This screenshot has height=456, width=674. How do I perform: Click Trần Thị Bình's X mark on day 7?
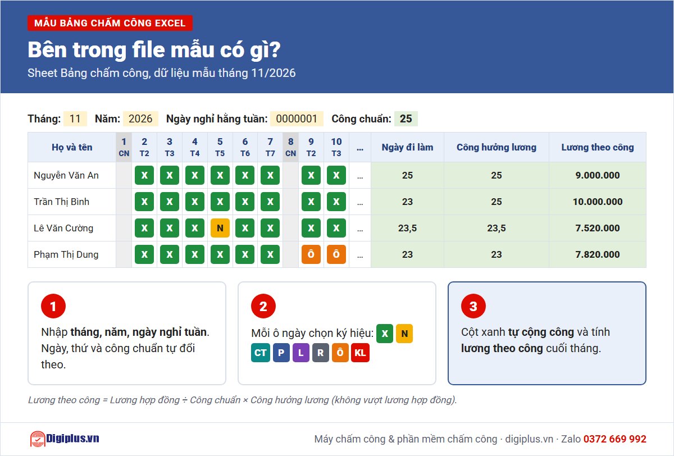coord(270,202)
